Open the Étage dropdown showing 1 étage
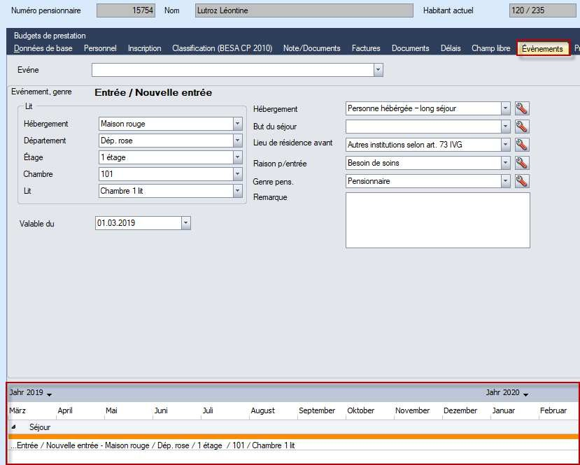This screenshot has width=580, height=465. [238, 157]
